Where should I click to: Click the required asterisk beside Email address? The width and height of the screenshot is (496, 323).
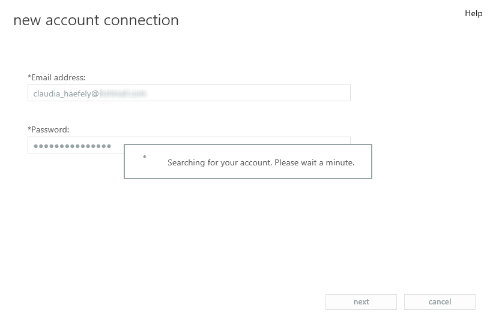(x=29, y=77)
